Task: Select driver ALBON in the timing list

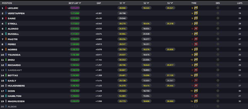Action: 12,106
